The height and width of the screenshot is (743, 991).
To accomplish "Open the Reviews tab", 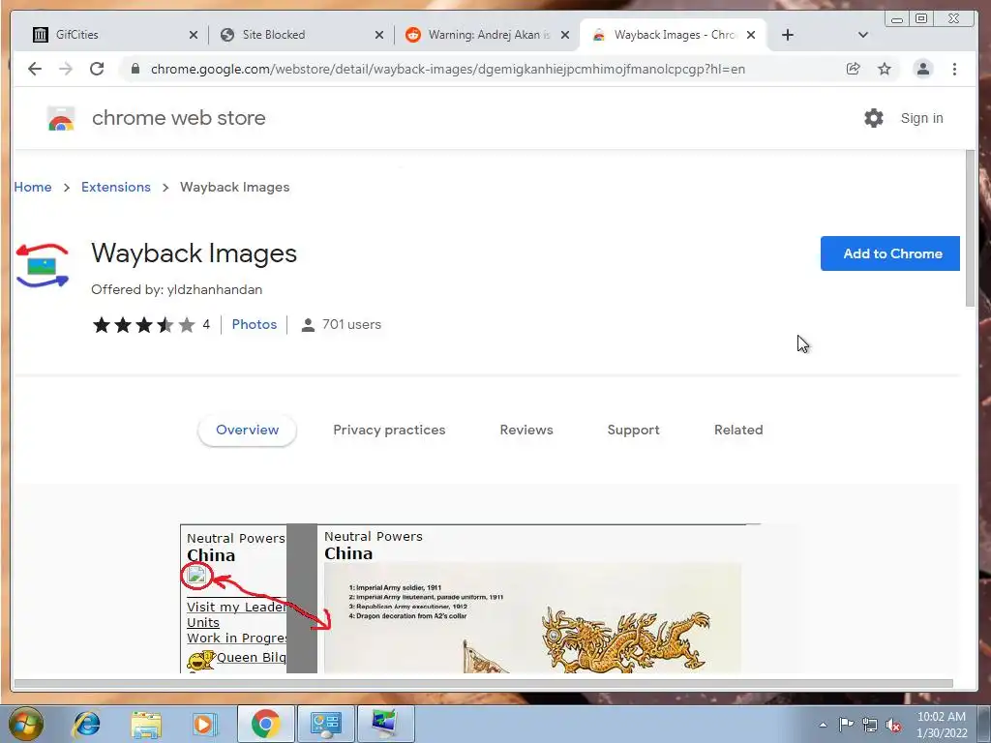I will 526,430.
